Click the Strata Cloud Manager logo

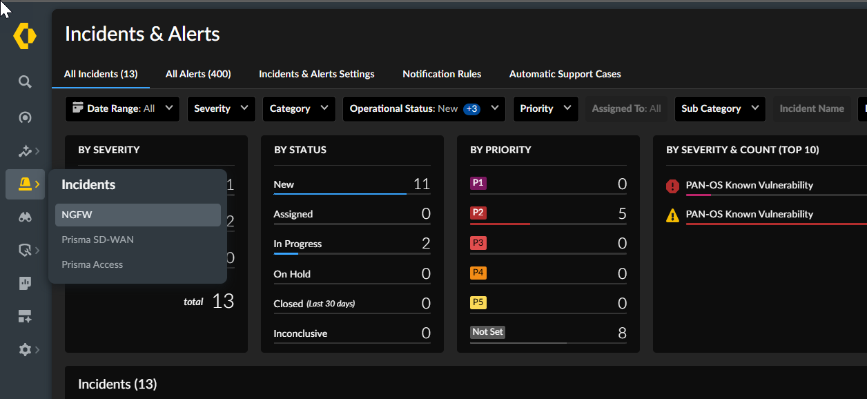(25, 35)
